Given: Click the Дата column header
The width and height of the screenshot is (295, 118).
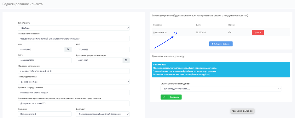Looking at the screenshot, I should pyautogui.click(x=198, y=25).
